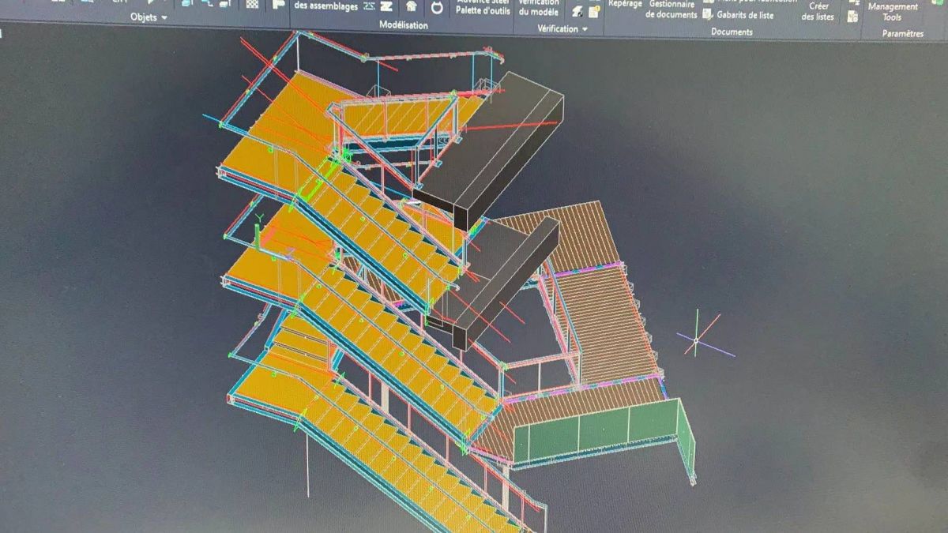This screenshot has width=948, height=533.
Task: Click the icon beside Gabarits de liste
Action: click(x=708, y=14)
